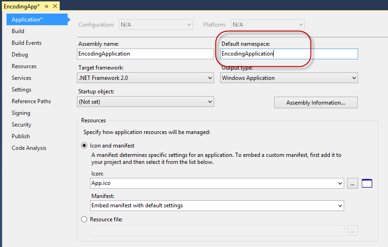The height and width of the screenshot is (247, 388).
Task: Click the Assembly Information button
Action: (316, 103)
